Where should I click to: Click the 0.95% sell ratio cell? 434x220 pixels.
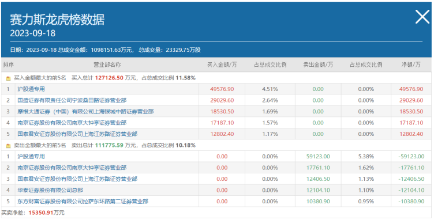(x=366, y=202)
